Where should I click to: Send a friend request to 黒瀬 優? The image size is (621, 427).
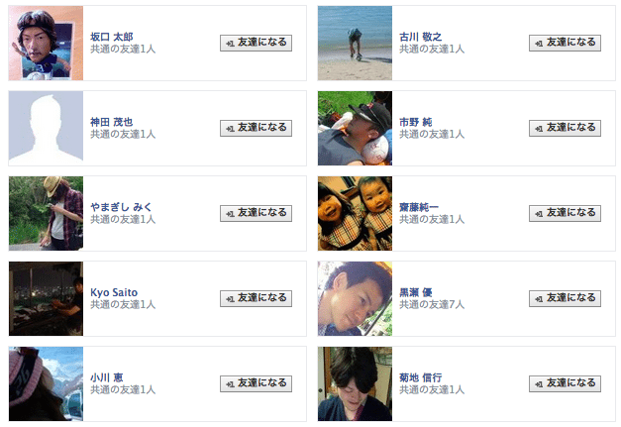click(x=565, y=298)
